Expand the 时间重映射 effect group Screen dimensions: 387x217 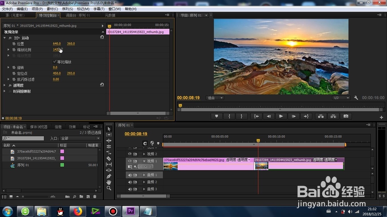[x=4, y=91]
